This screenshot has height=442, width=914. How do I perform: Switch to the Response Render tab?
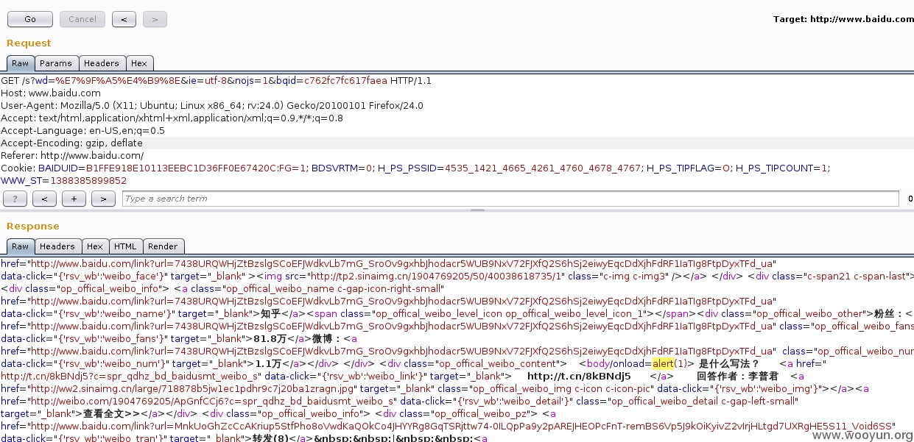163,246
